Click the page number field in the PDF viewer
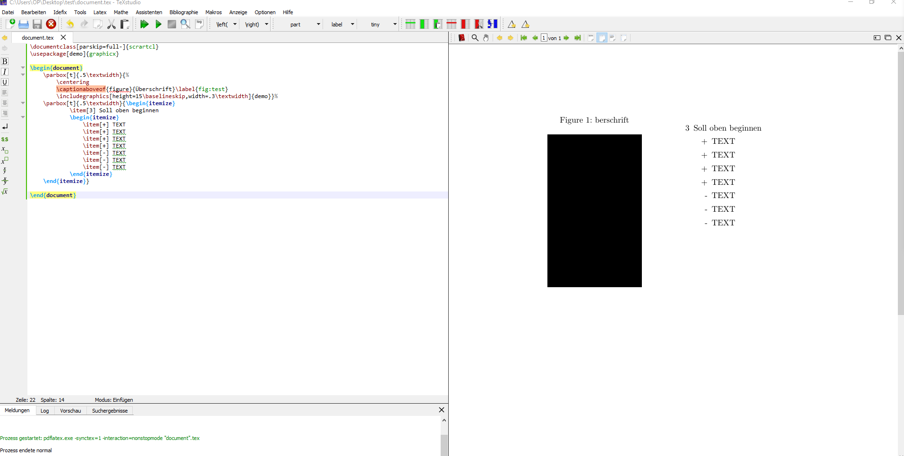 (x=544, y=38)
